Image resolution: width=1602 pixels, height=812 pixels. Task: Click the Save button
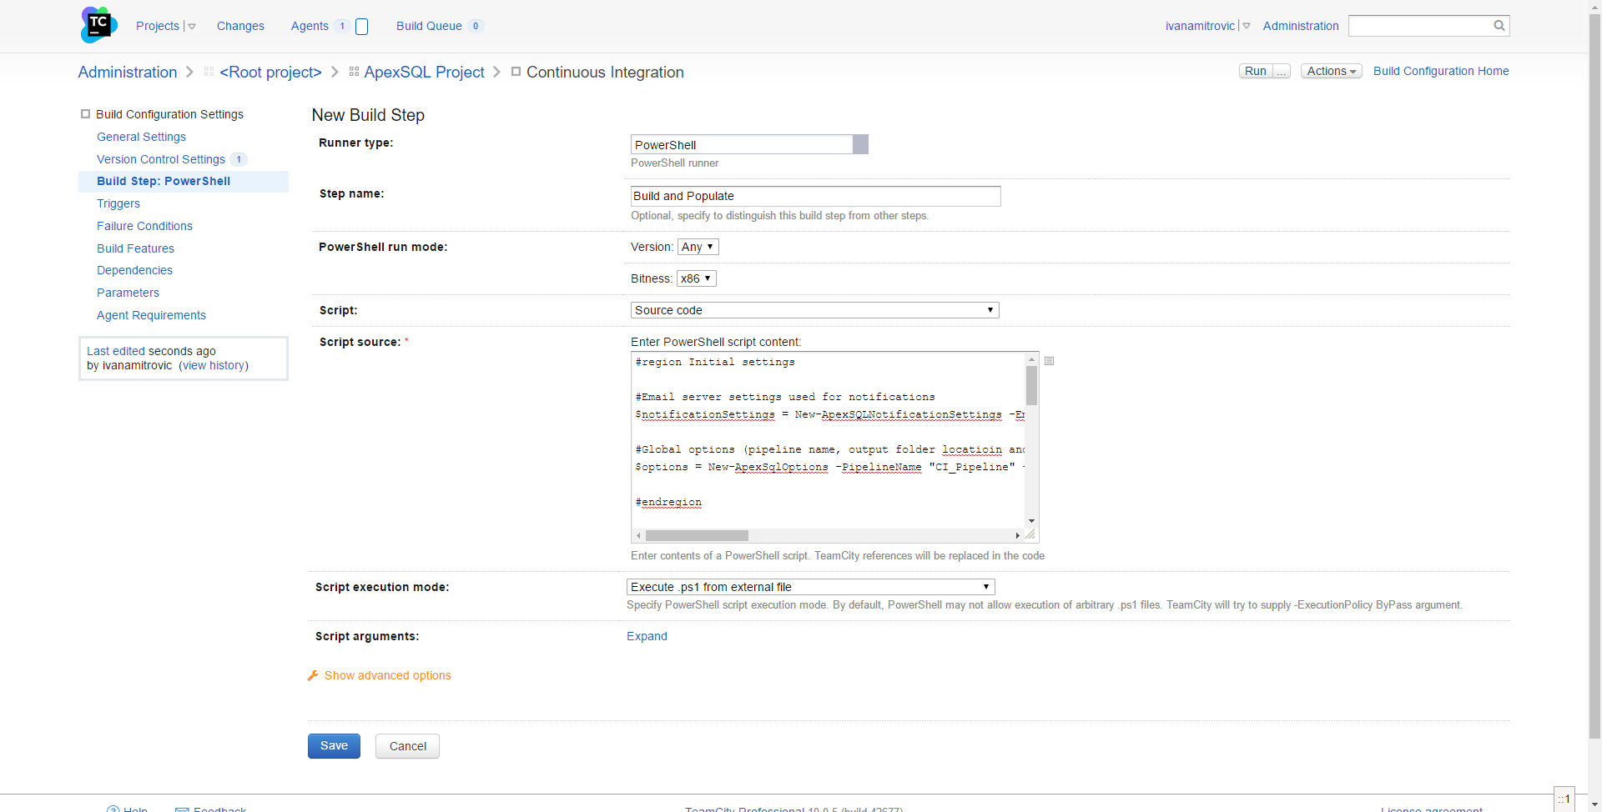coord(334,746)
